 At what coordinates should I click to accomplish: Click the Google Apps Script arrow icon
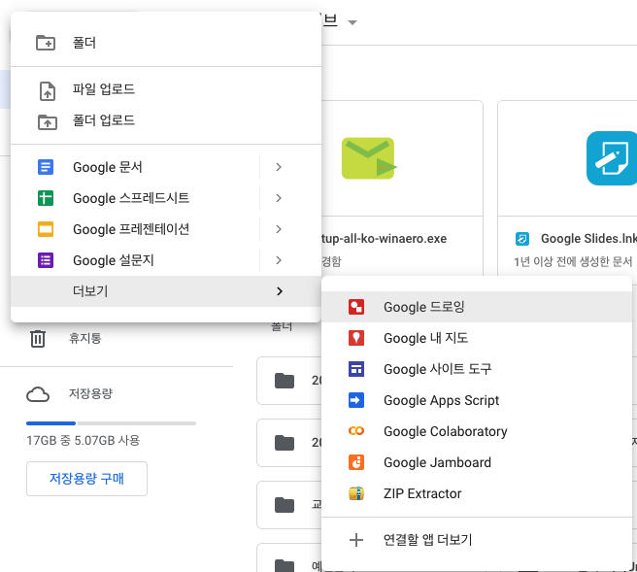(x=356, y=400)
